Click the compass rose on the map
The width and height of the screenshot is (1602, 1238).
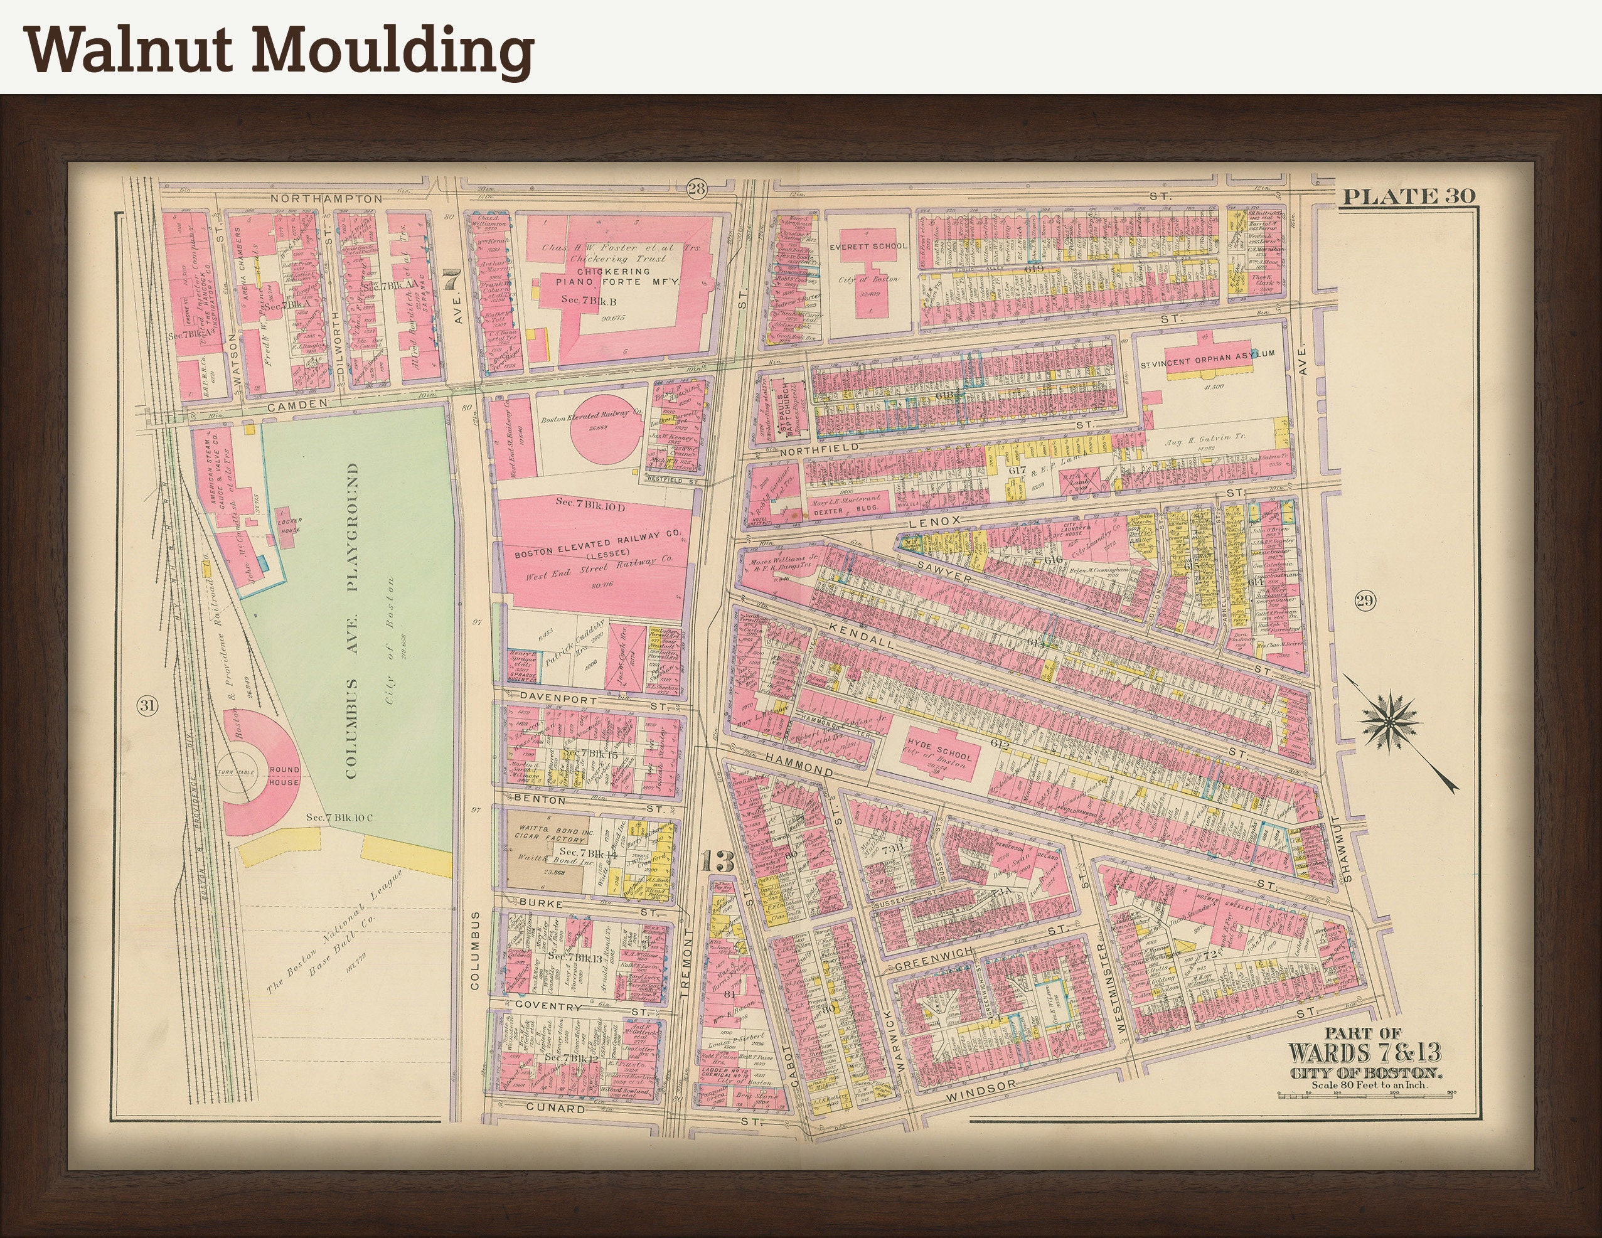pos(1389,722)
